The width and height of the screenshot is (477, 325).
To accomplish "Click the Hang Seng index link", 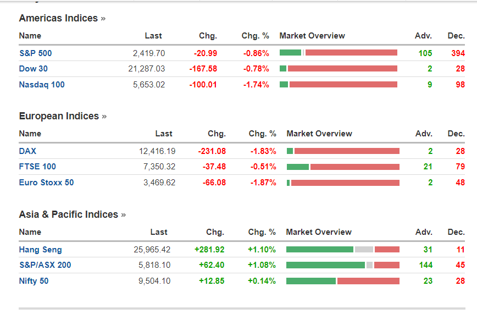I will (x=40, y=250).
